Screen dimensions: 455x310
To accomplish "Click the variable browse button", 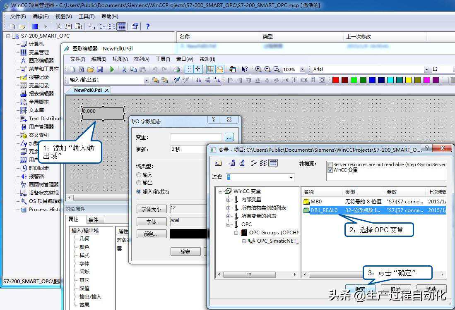I will (x=229, y=137).
